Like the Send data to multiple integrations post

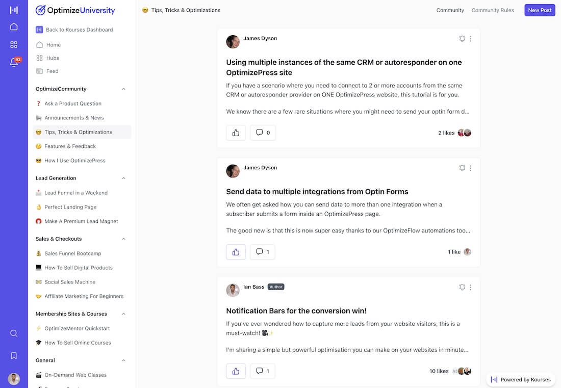point(236,252)
